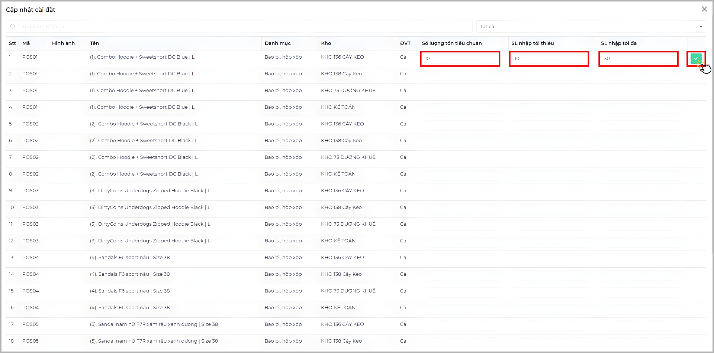This screenshot has height=353, width=714.
Task: Close the Cập nhật cài đặt dialog
Action: (x=704, y=9)
